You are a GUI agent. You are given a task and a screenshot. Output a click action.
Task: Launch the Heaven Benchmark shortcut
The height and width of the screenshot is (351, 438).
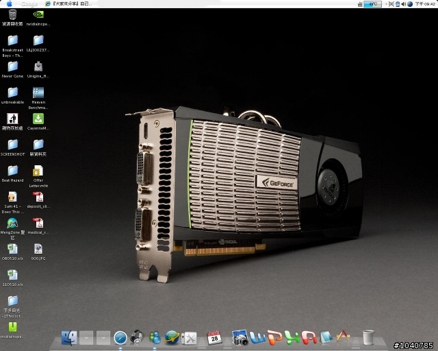click(38, 98)
